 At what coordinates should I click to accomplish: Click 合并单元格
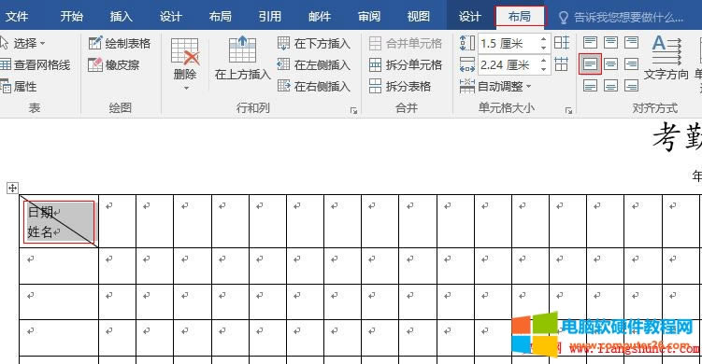pos(406,43)
